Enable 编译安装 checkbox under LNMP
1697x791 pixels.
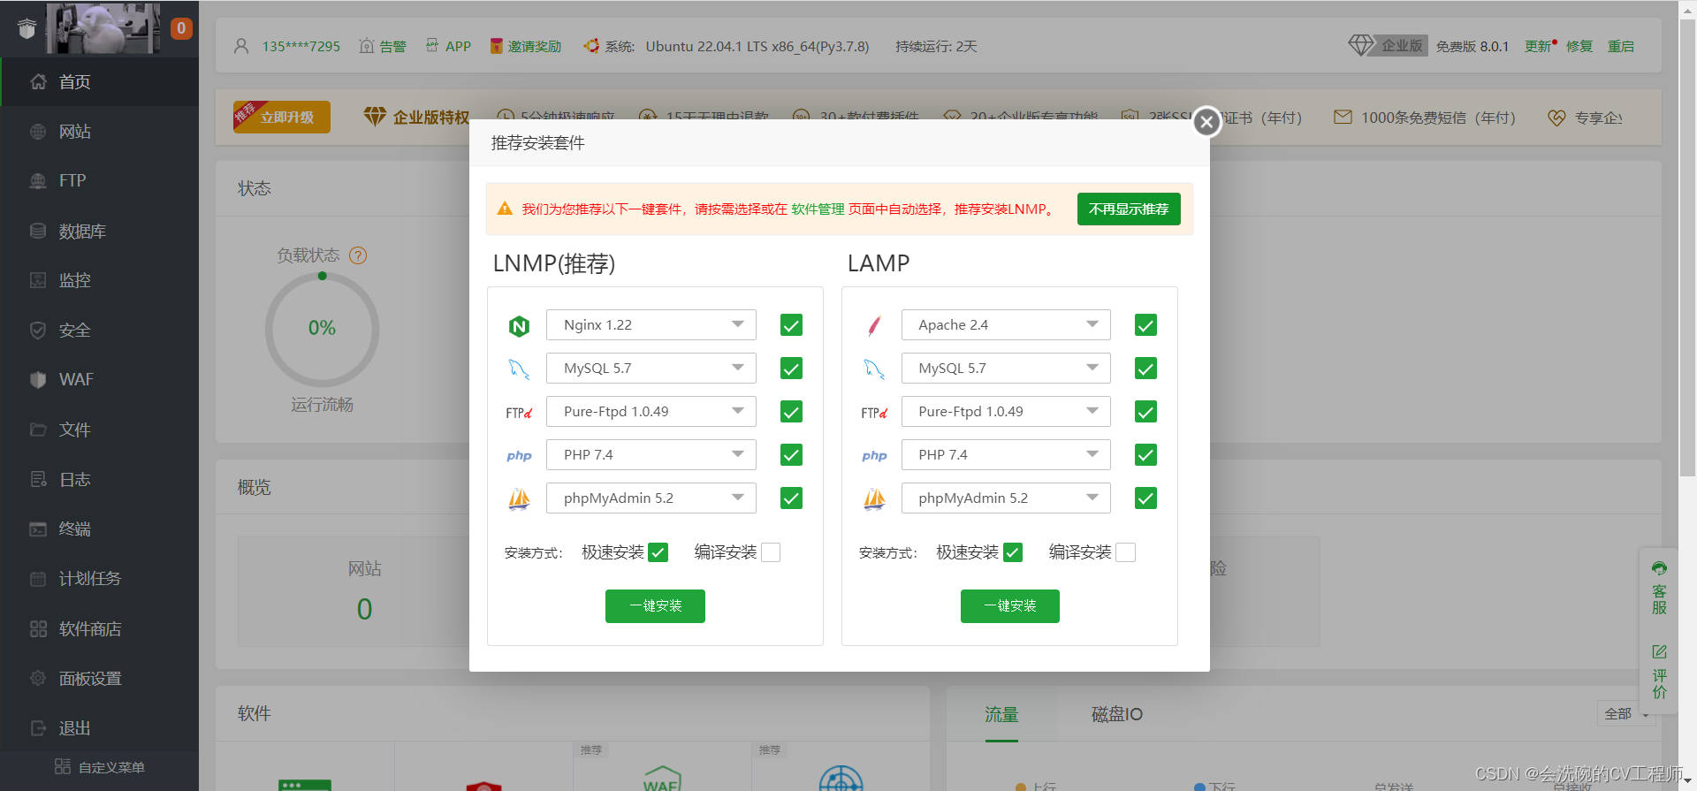[x=771, y=552]
